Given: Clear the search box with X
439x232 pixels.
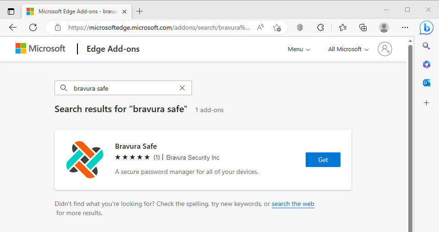Looking at the screenshot, I should (182, 88).
